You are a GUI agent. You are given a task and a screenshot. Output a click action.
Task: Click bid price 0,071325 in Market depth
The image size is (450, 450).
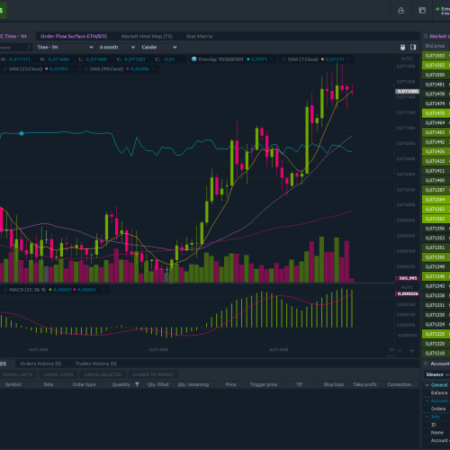[x=436, y=334]
